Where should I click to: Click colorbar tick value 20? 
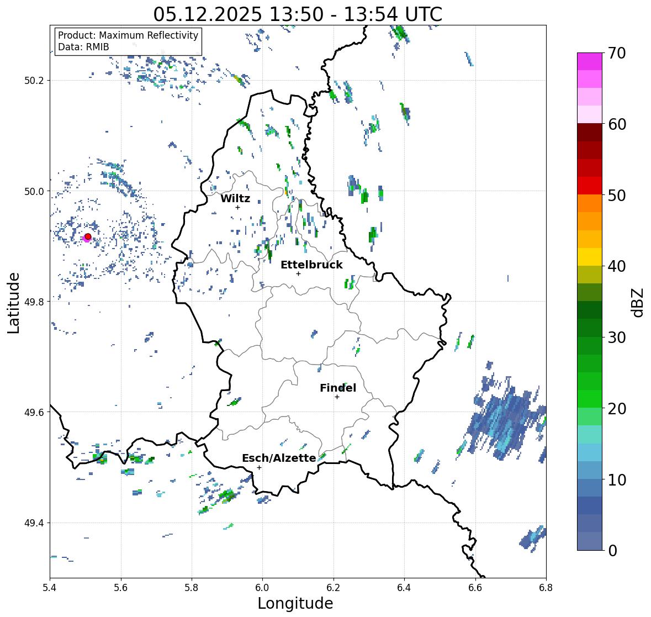(617, 409)
